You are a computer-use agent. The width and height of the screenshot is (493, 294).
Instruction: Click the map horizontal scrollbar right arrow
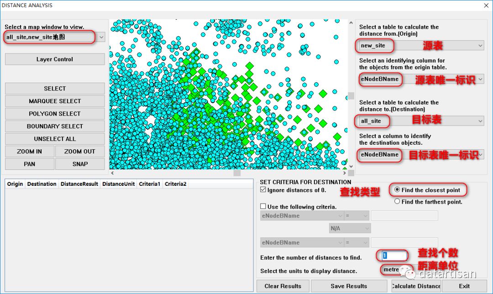[x=344, y=173]
